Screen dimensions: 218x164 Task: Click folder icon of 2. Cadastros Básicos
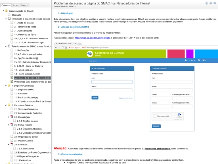(9, 105)
